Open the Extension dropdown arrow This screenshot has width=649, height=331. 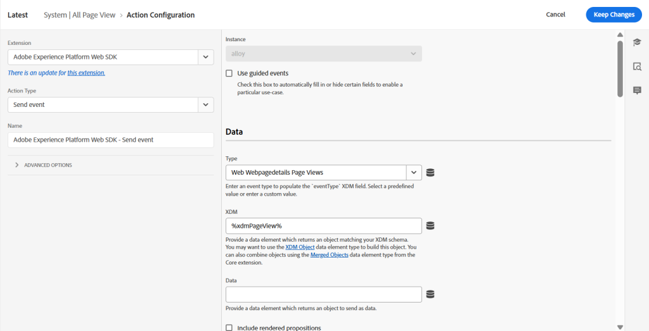coord(206,57)
